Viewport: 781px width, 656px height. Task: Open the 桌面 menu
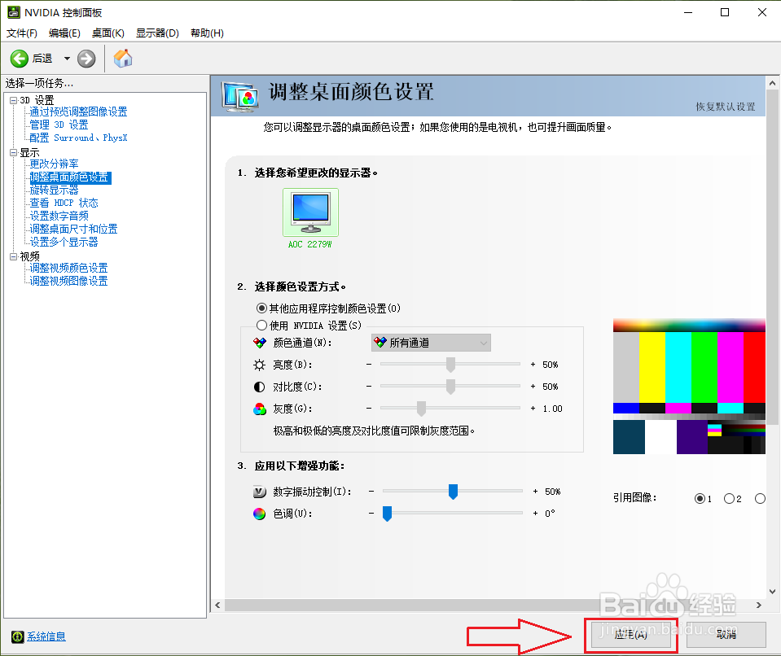coord(107,33)
